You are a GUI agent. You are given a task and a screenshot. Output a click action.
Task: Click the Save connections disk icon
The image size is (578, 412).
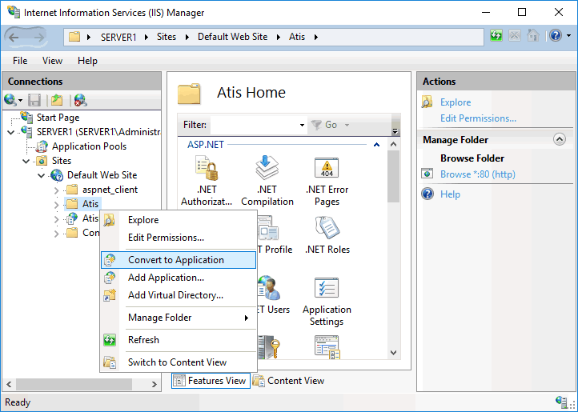(x=34, y=100)
